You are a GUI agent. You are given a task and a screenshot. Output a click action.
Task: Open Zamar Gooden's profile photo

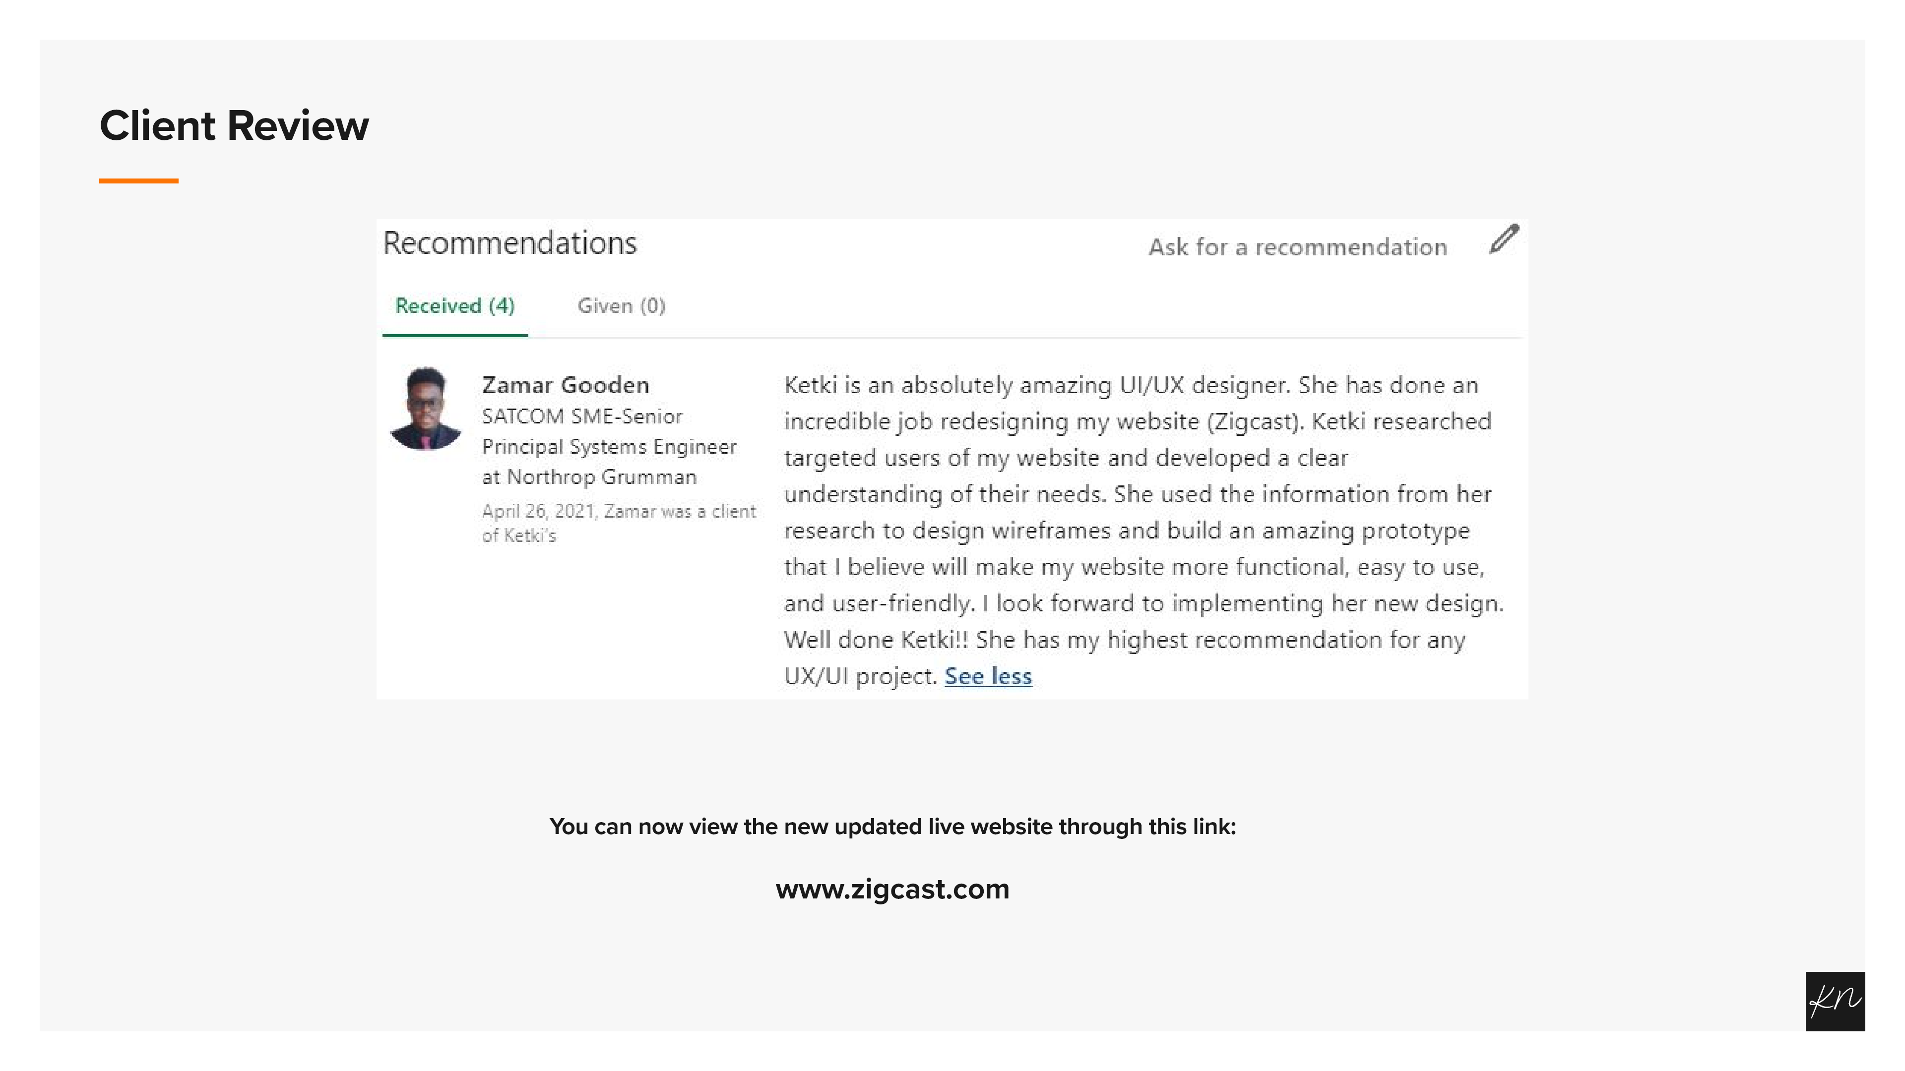click(x=425, y=409)
